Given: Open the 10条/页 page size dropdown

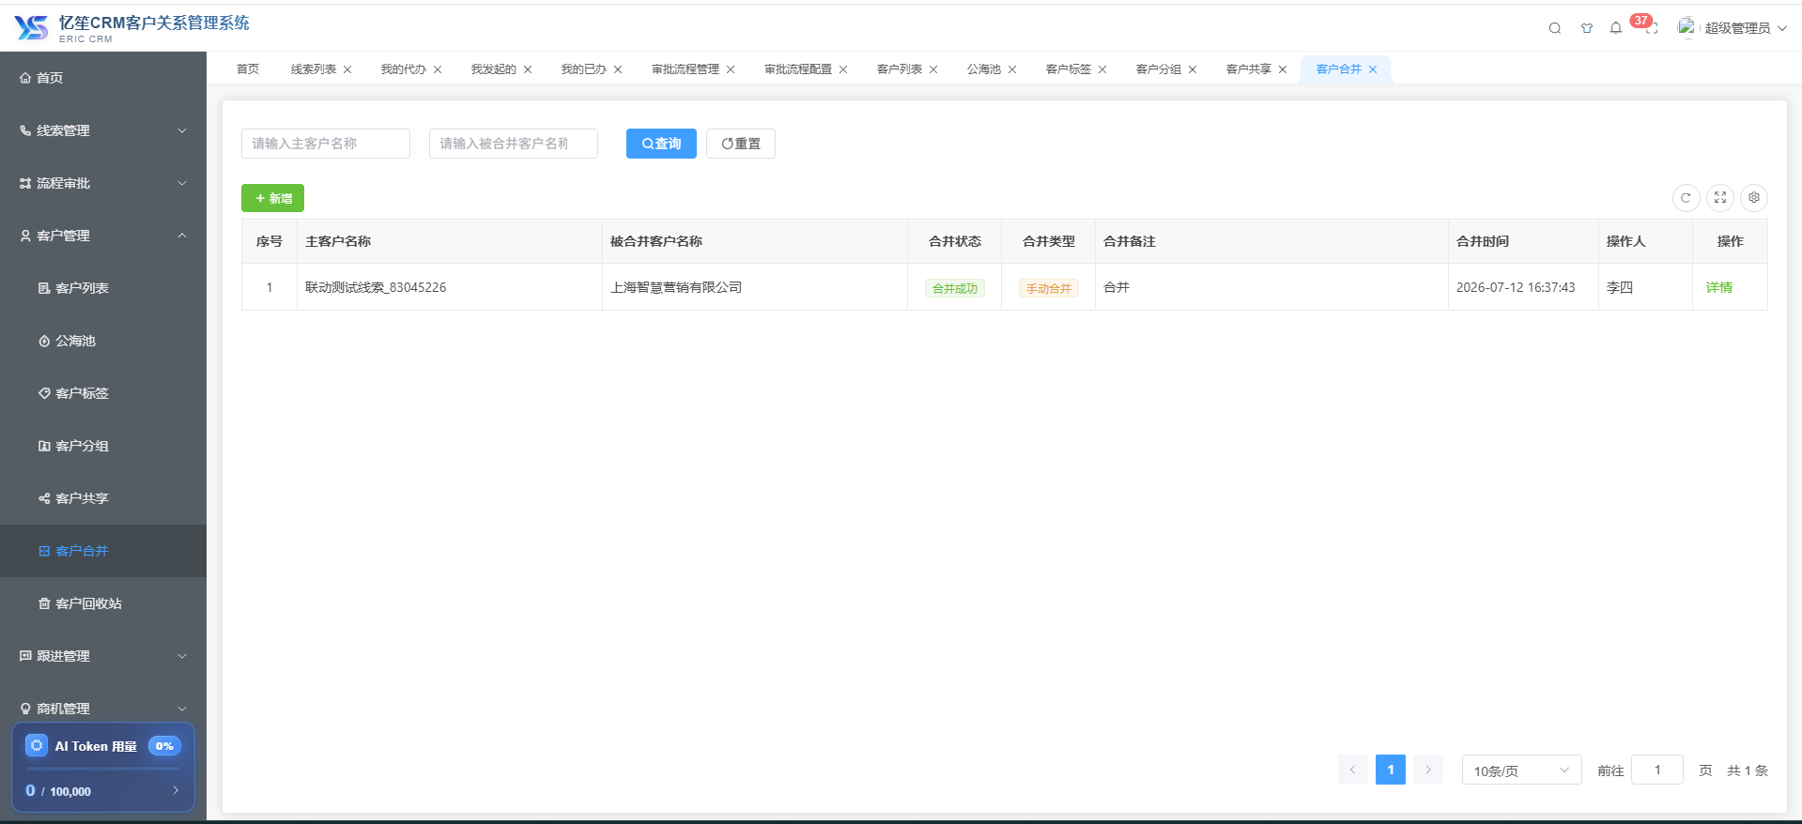Looking at the screenshot, I should pyautogui.click(x=1521, y=771).
